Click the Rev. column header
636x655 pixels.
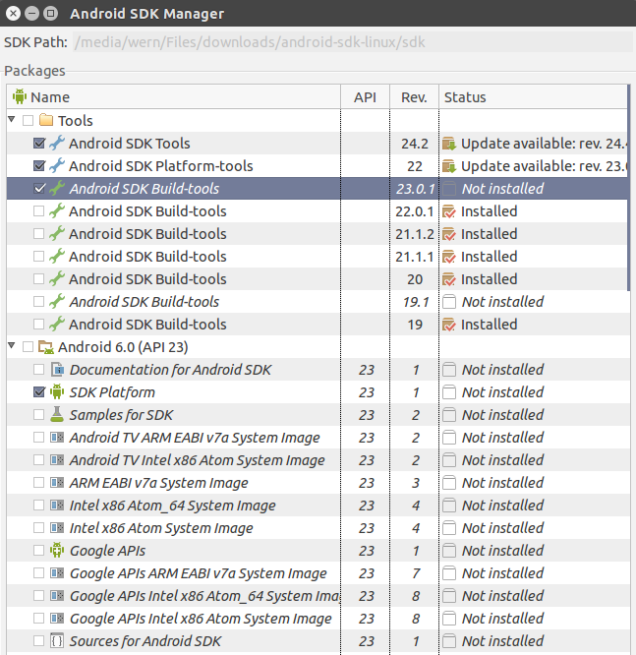tap(414, 97)
